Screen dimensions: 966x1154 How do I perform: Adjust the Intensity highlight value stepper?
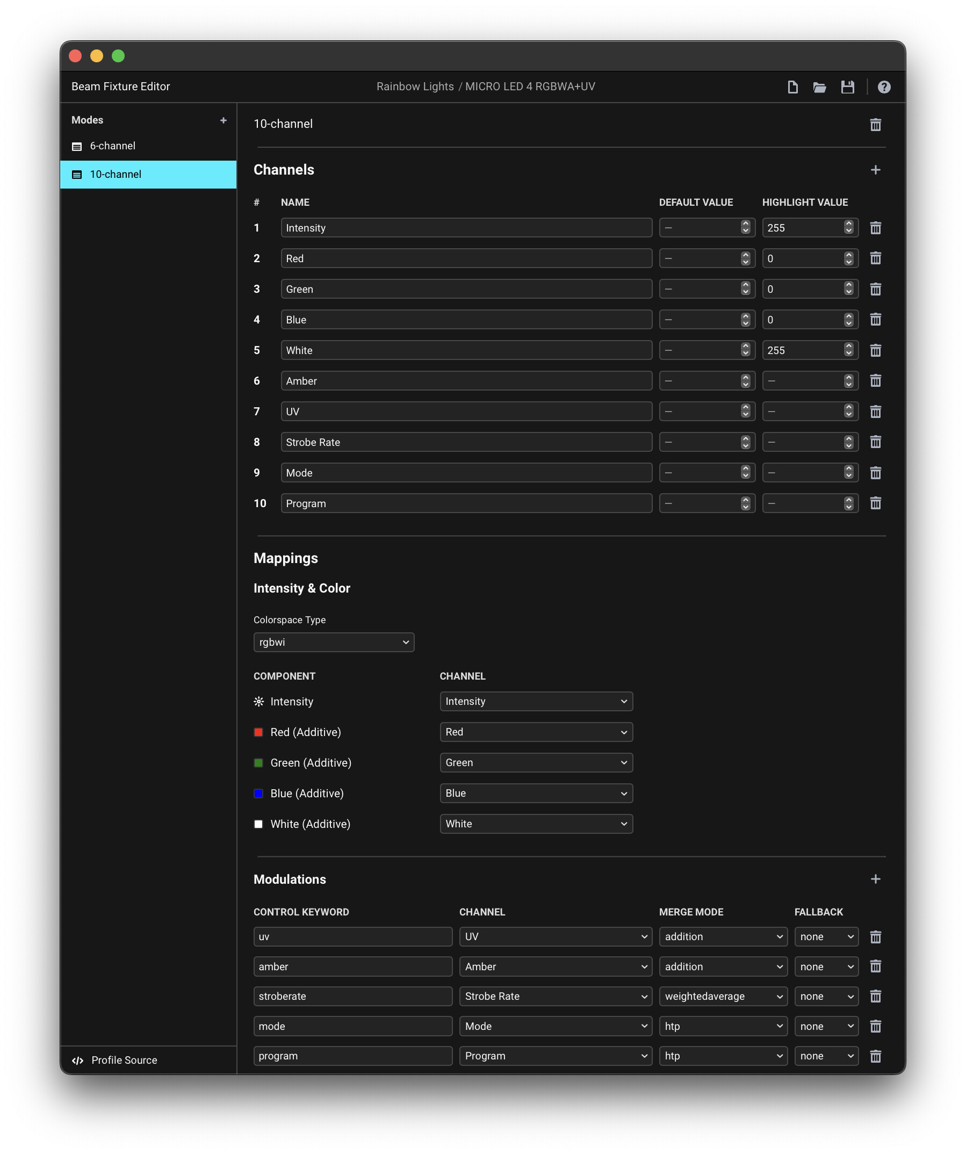pyautogui.click(x=848, y=227)
